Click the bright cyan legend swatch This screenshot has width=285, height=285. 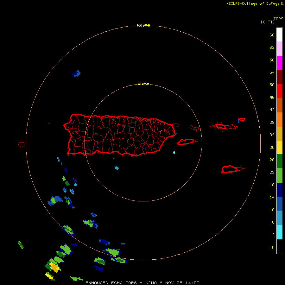click(280, 232)
